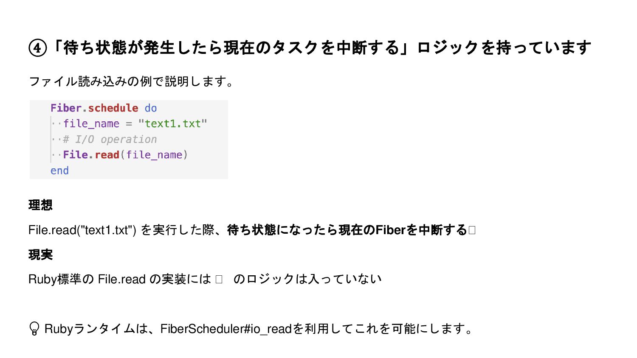
Task: Click the file_name variable assignment
Action: pos(91,124)
